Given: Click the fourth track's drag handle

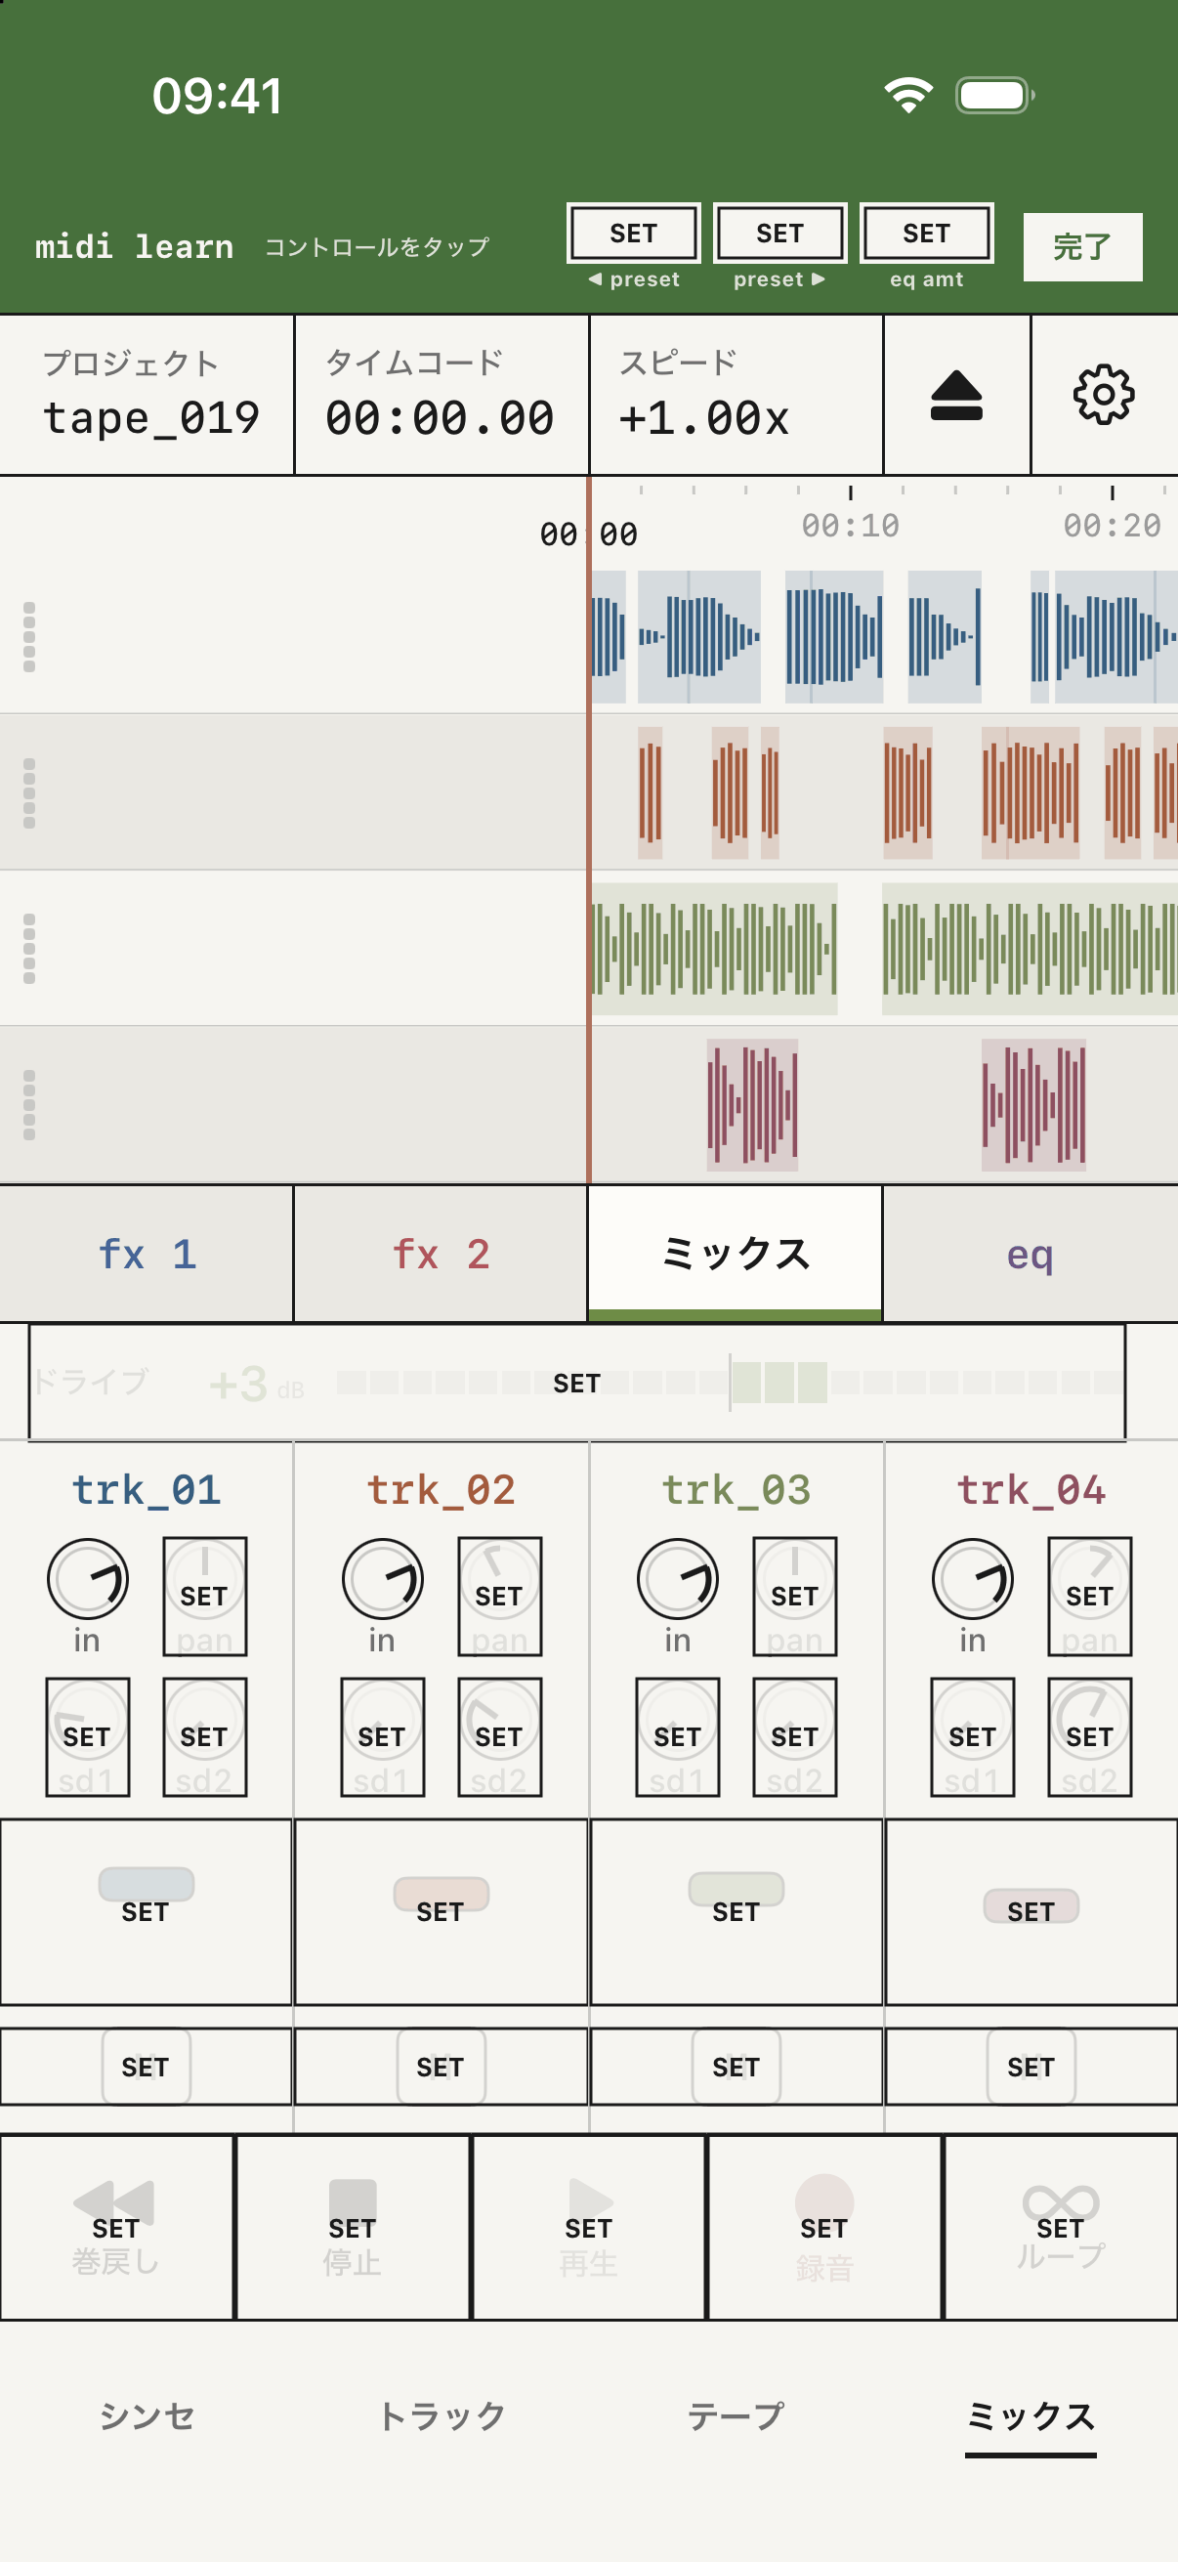Looking at the screenshot, I should [x=29, y=1105].
